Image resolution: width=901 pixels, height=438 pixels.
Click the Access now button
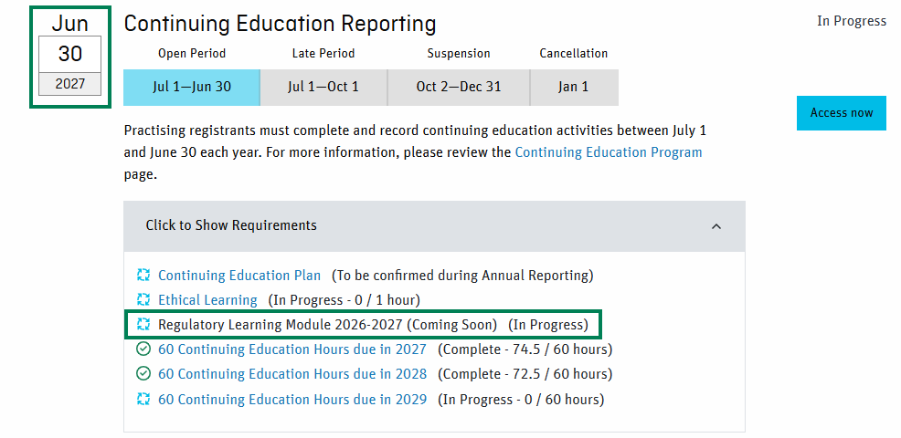click(842, 113)
